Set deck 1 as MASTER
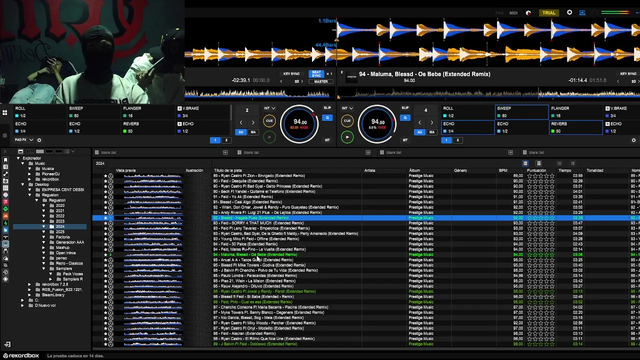Screen dimensions: 640x360 click(x=321, y=81)
